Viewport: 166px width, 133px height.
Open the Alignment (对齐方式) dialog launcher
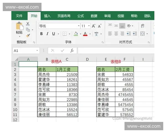click(x=149, y=42)
